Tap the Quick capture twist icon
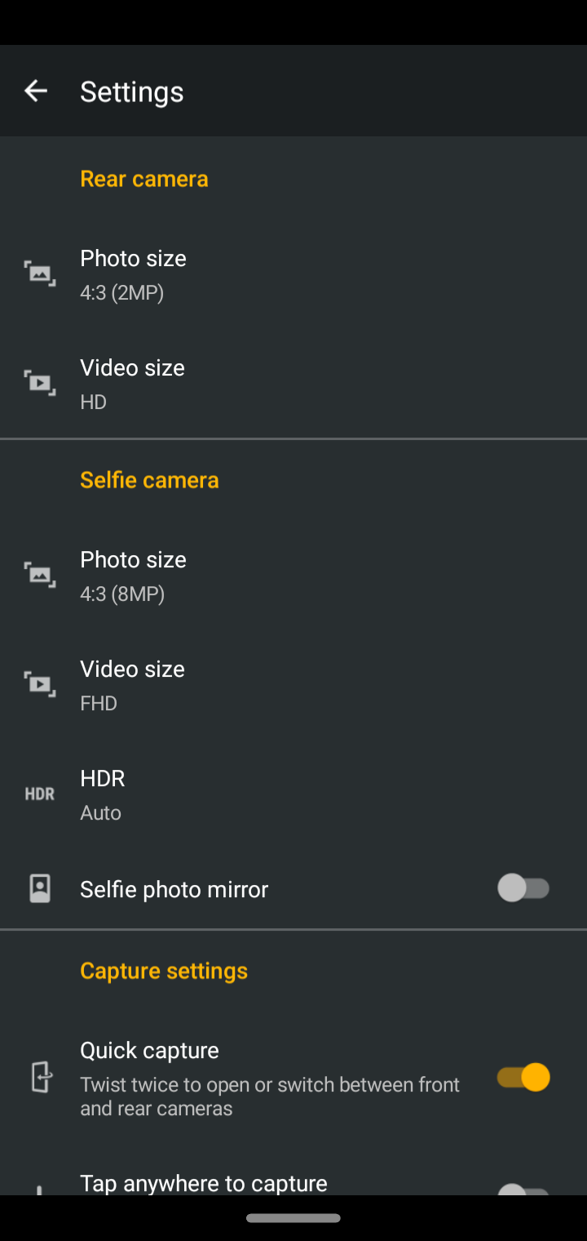587x1241 pixels. click(x=41, y=1078)
